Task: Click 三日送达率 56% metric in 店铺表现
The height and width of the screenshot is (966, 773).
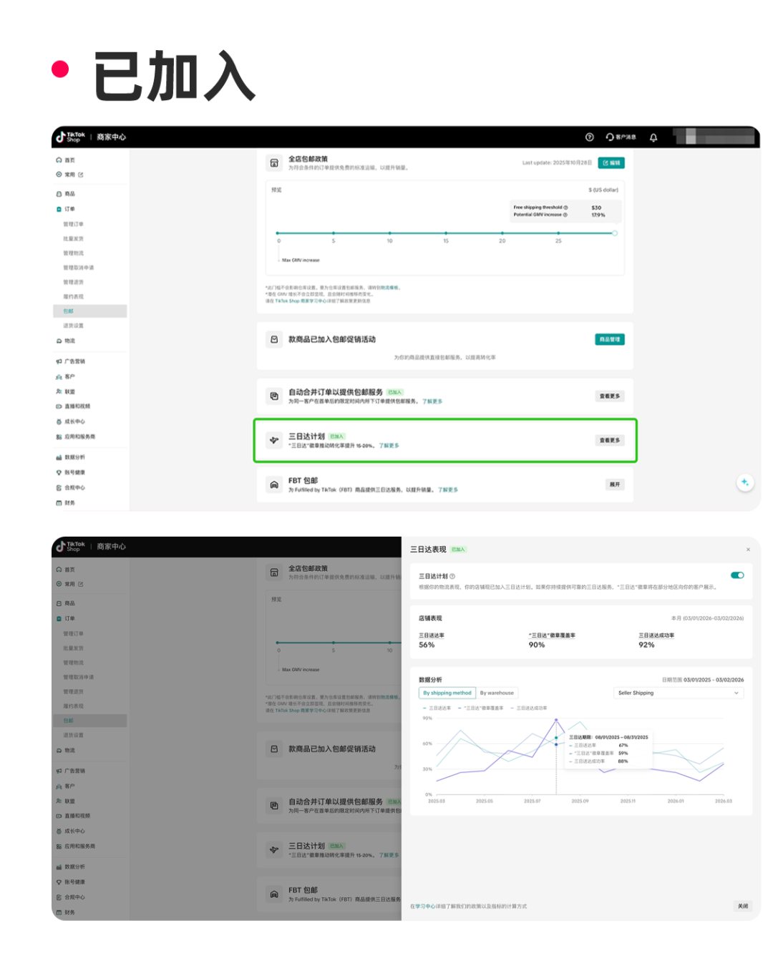Action: (432, 640)
